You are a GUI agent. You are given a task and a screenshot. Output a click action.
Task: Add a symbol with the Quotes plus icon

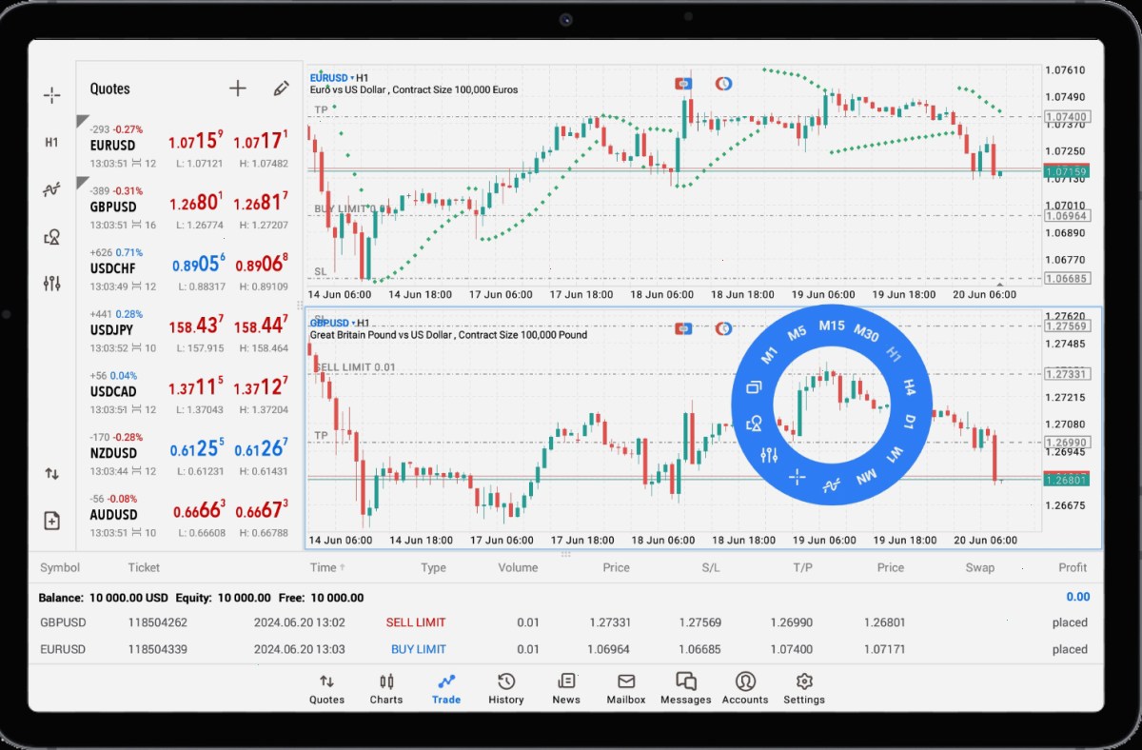[x=238, y=89]
